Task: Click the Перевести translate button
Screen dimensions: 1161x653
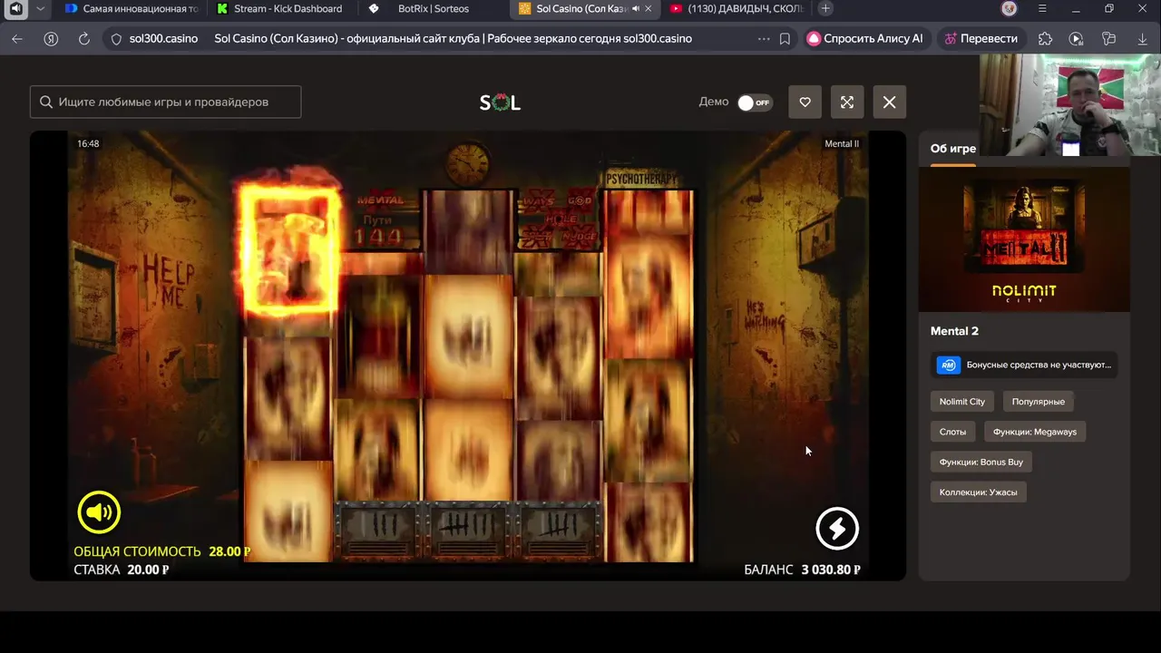Action: [981, 39]
